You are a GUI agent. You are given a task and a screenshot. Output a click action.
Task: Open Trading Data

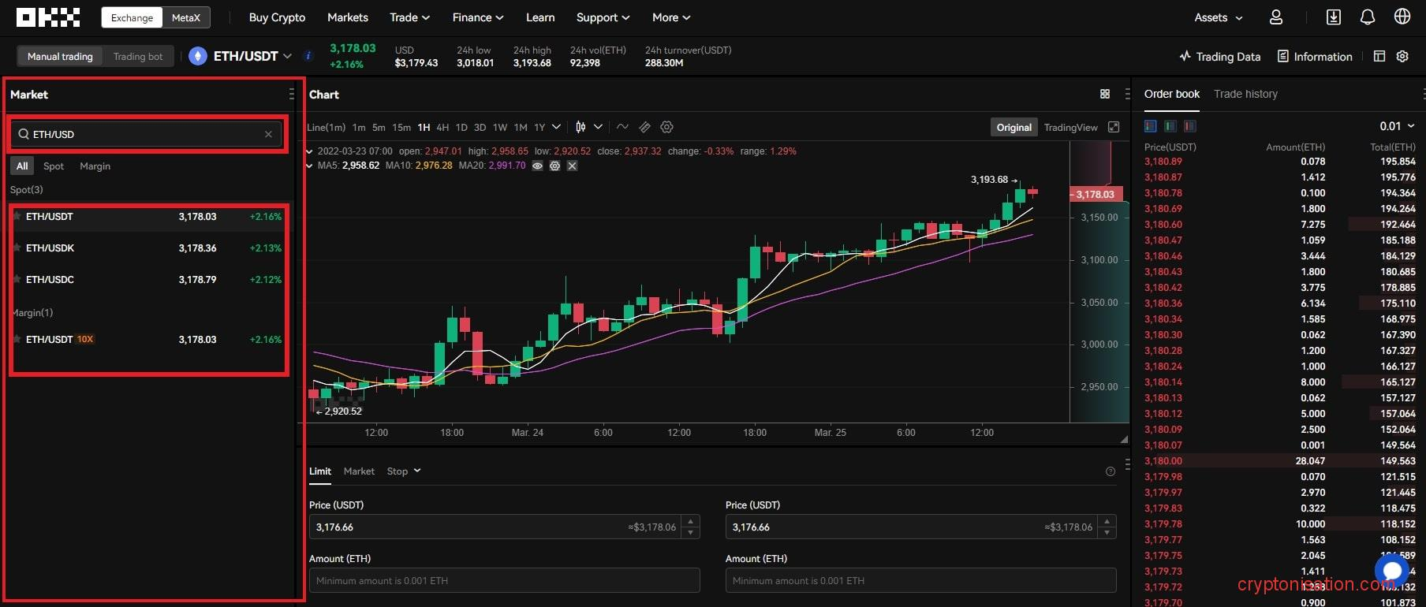click(x=1220, y=56)
